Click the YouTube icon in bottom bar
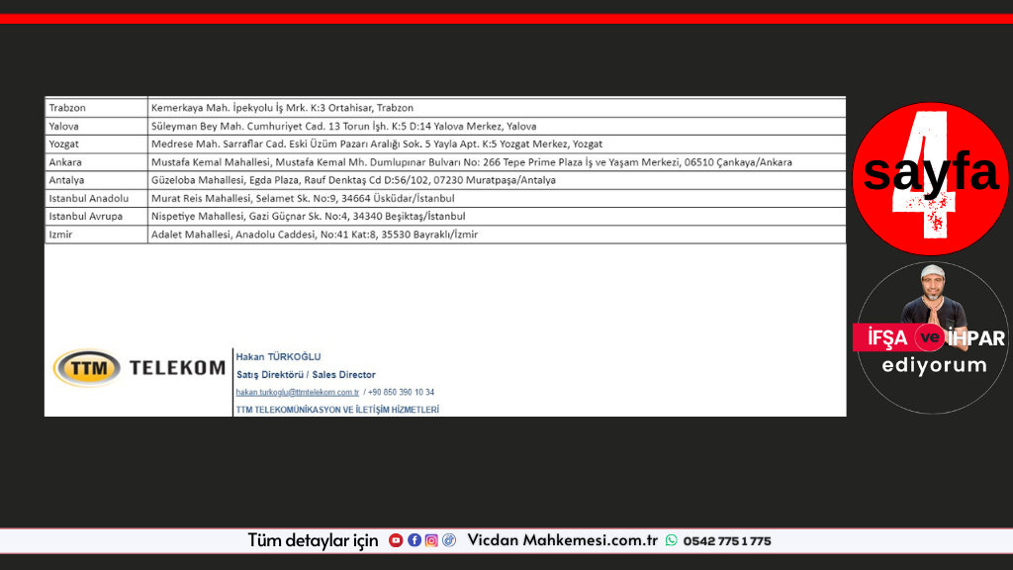 coord(396,540)
